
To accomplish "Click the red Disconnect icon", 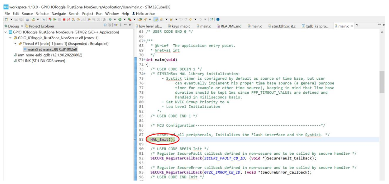I will 68,20.
